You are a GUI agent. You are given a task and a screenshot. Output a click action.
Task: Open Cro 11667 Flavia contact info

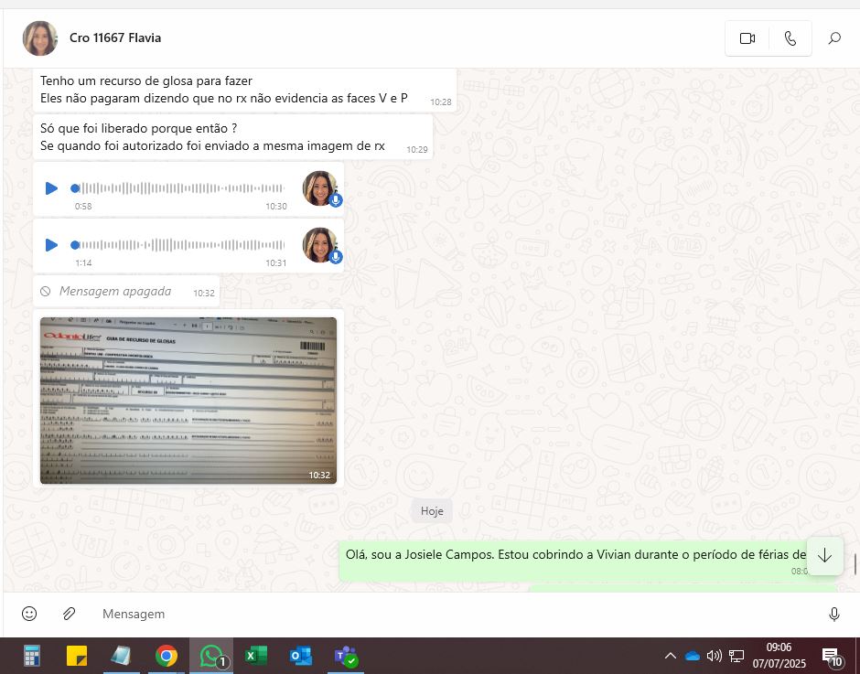coord(115,38)
